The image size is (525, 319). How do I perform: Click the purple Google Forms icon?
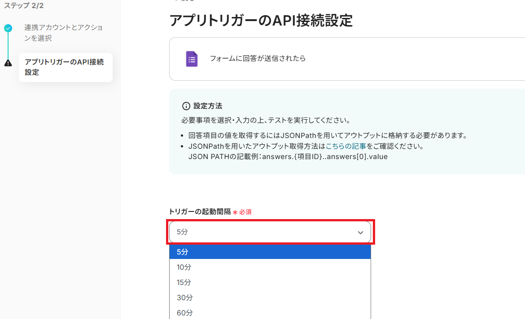(192, 59)
